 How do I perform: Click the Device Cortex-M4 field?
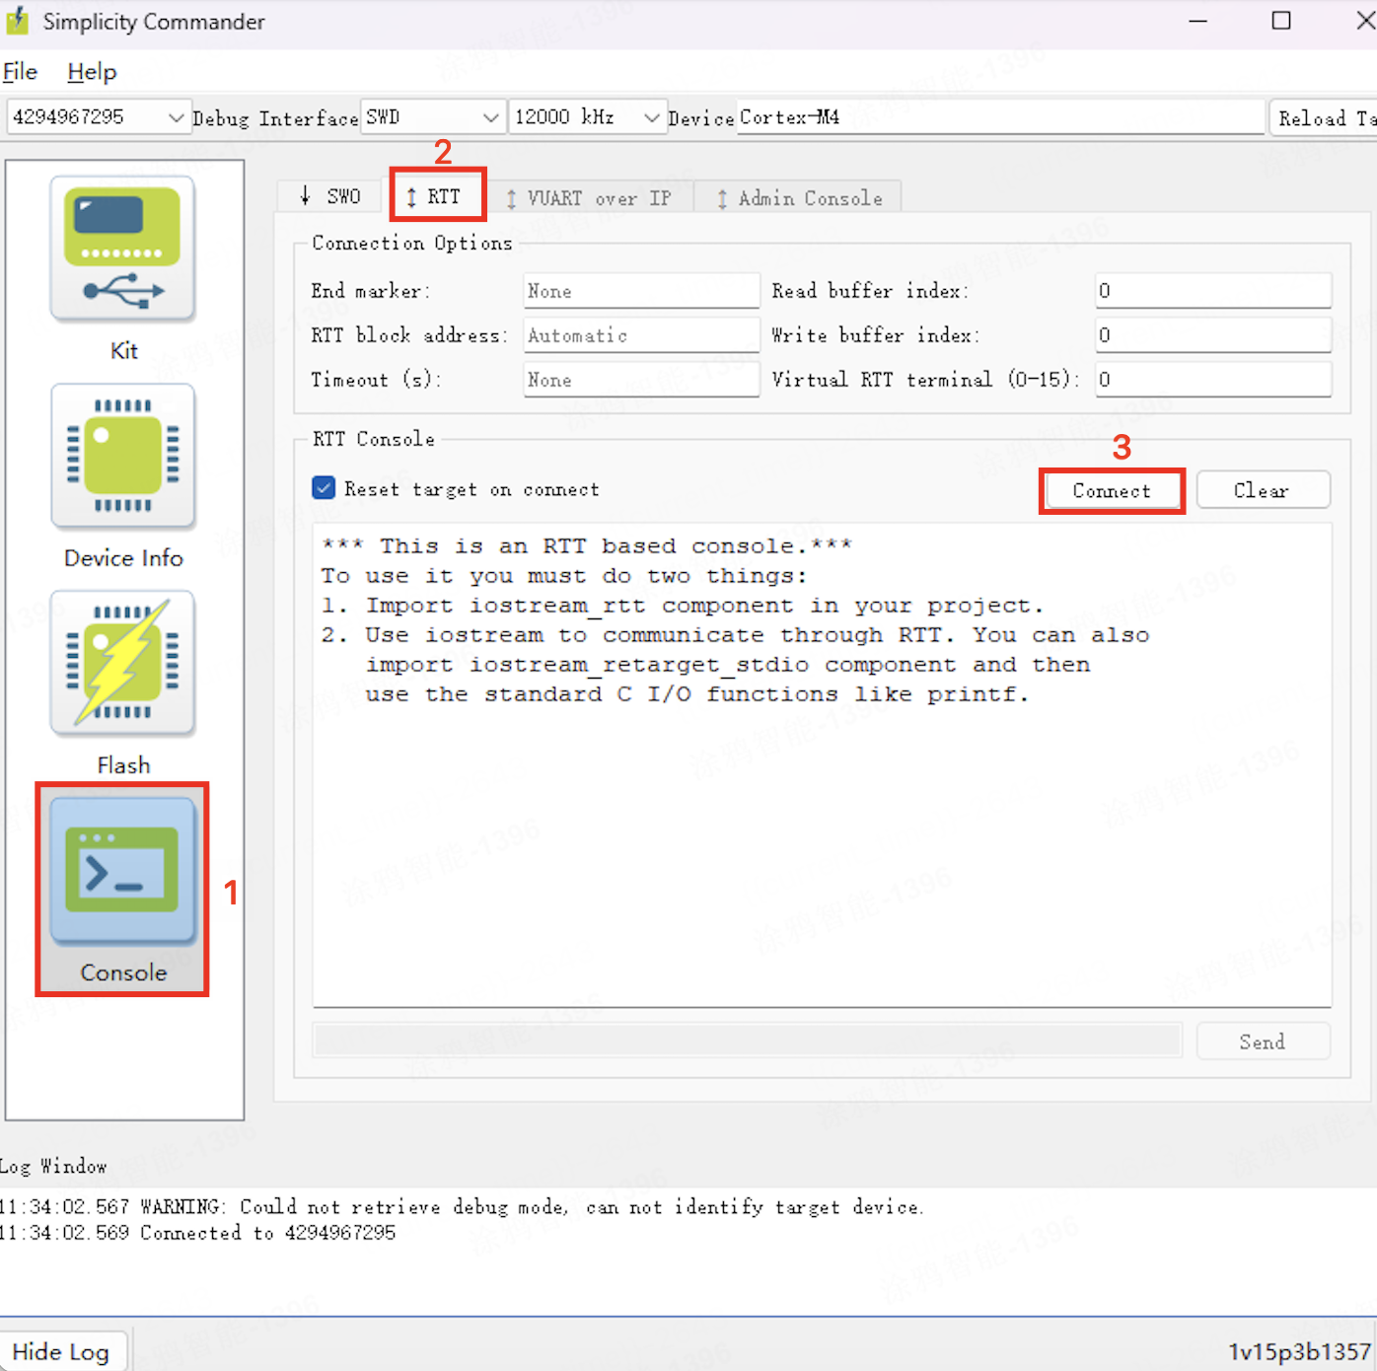click(1000, 116)
